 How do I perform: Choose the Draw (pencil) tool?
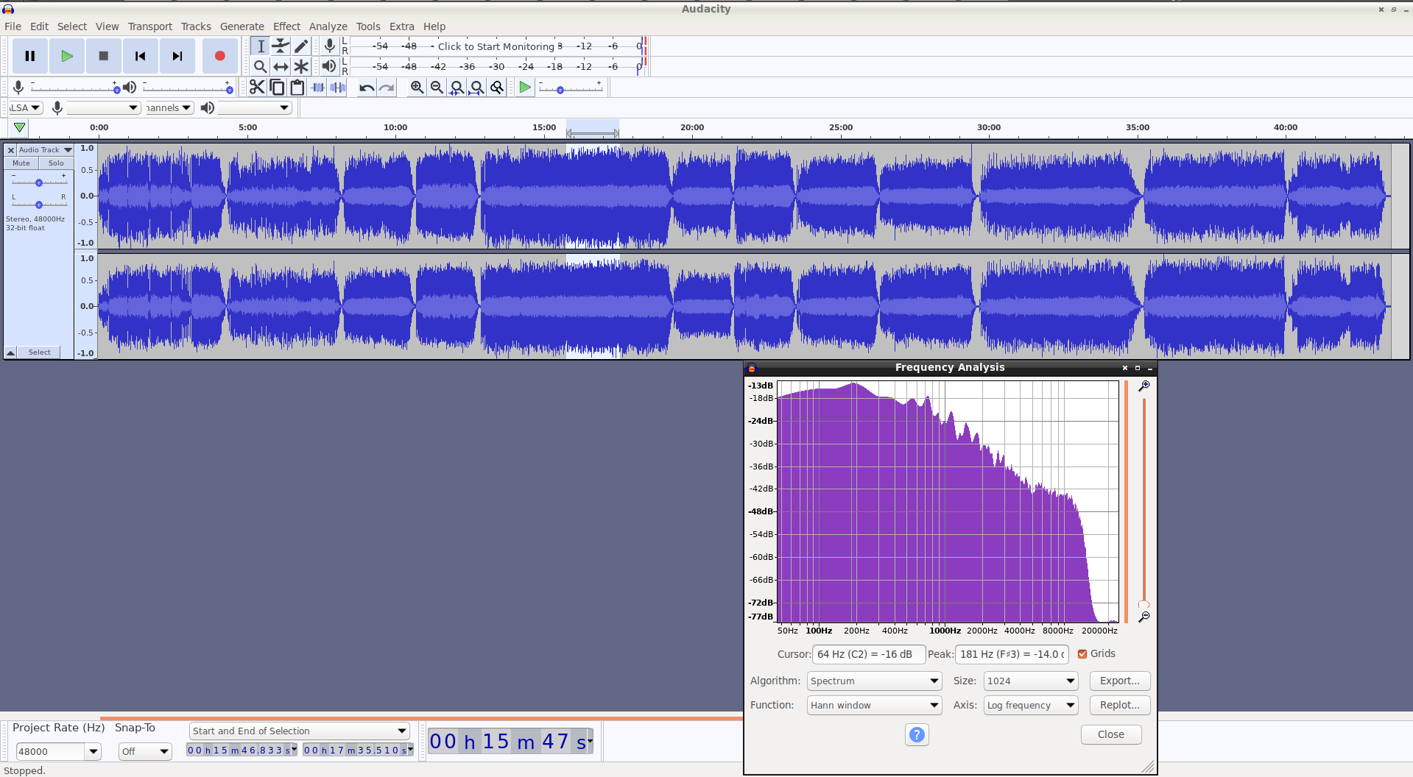(301, 46)
